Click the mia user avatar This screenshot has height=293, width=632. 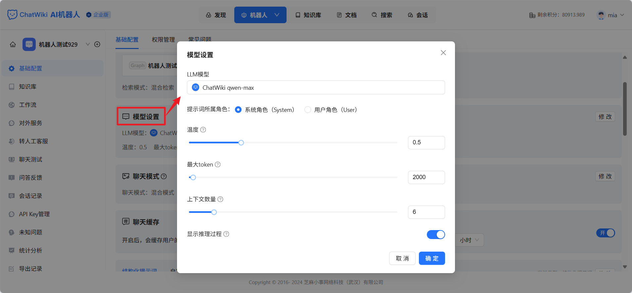[601, 15]
